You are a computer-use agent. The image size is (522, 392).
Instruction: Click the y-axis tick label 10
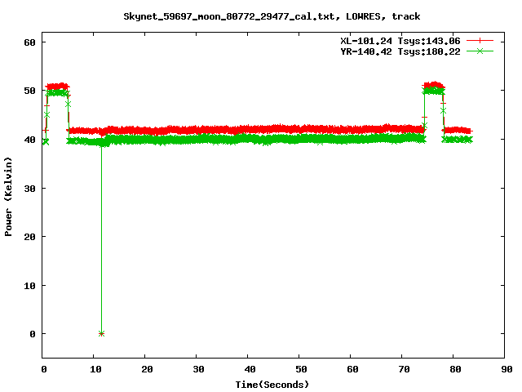click(29, 286)
